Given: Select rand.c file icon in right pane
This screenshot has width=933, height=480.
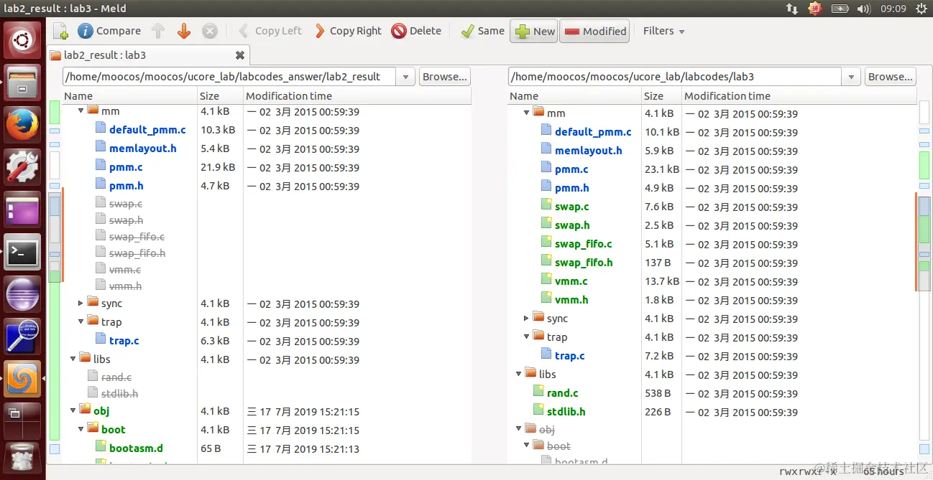Looking at the screenshot, I should 538,392.
